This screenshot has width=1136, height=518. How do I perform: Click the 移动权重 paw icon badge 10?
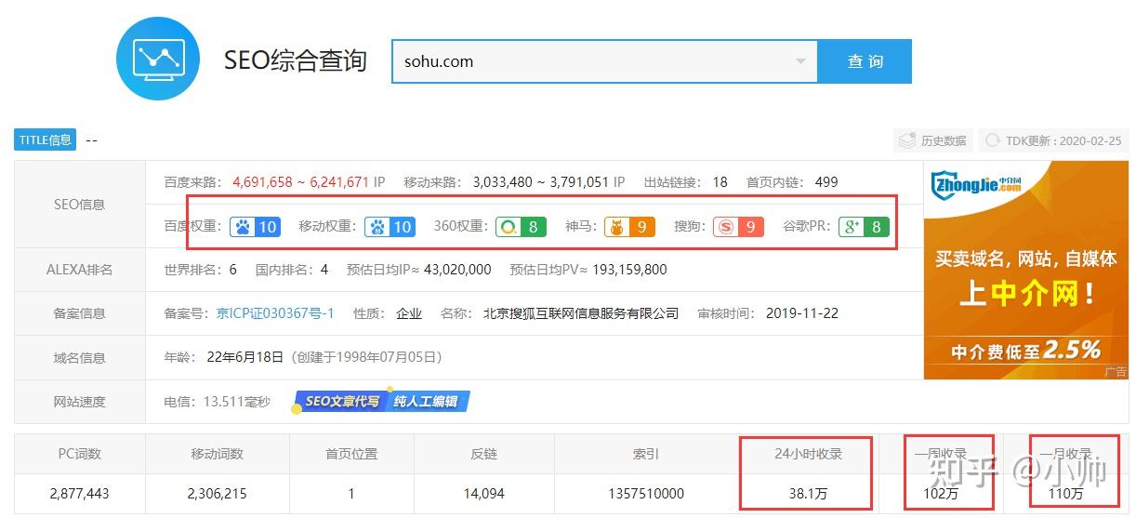coord(389,226)
